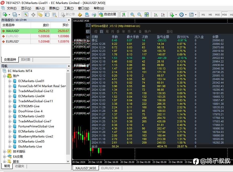This screenshot has width=233, height=172.
Task: Zoom in the chart with plus magnifier
Action: pos(132,14)
